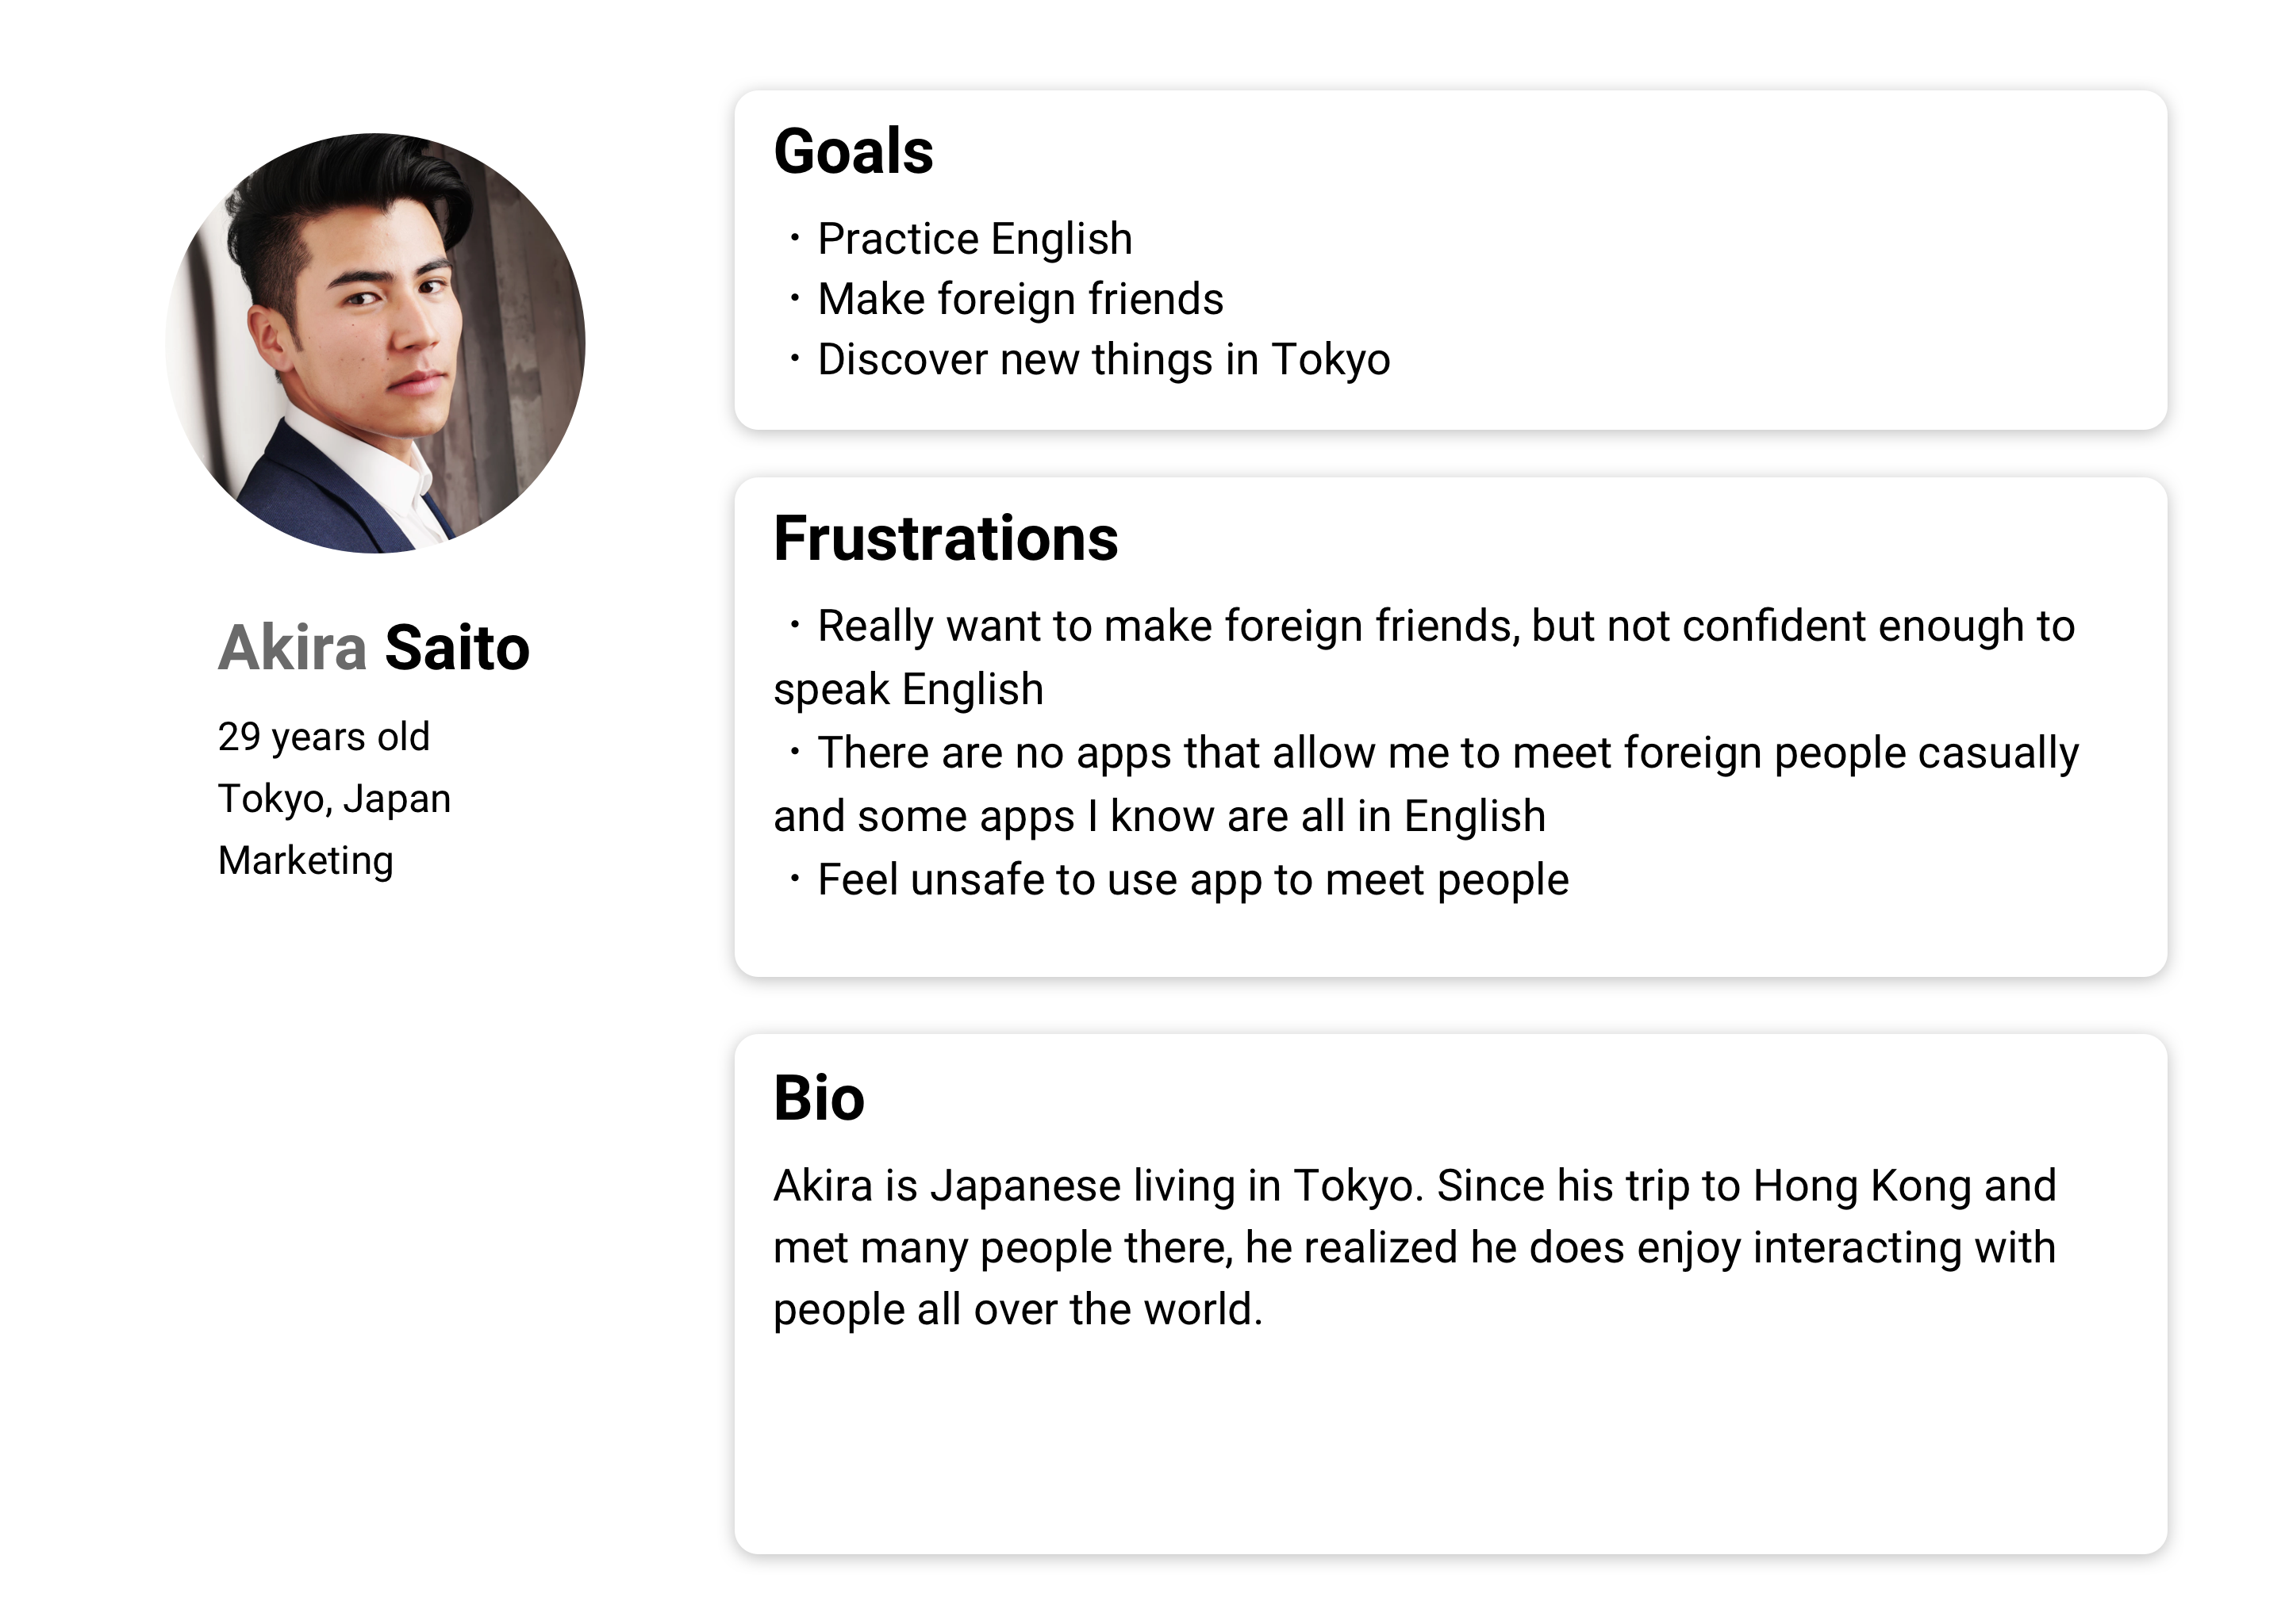Screen dimensions: 2285x1624
Task: Select the "Practice English" goal
Action: pos(974,238)
